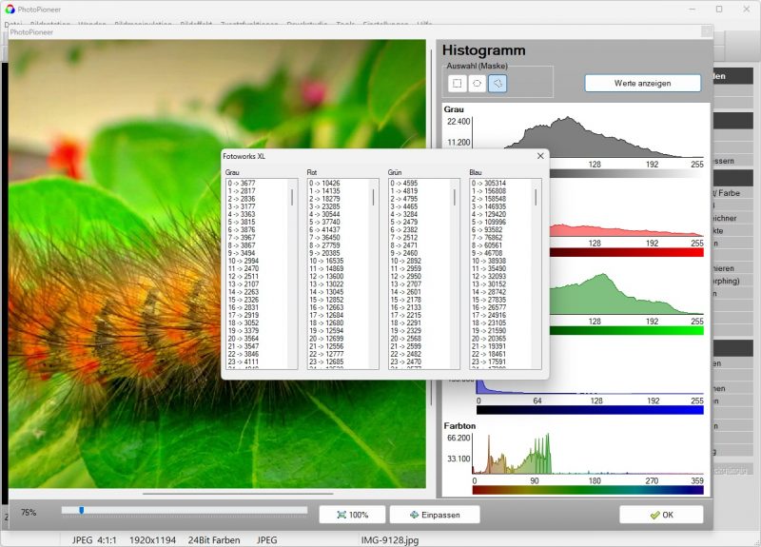Click the Farbton hue histogram graph
This screenshot has height=547, width=761.
(588, 453)
